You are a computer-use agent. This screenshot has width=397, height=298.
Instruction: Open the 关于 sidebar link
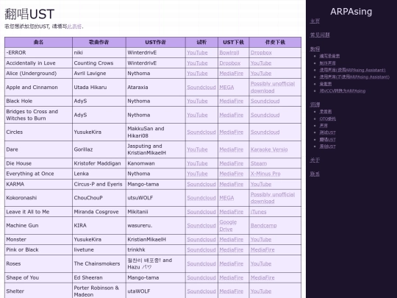click(315, 160)
